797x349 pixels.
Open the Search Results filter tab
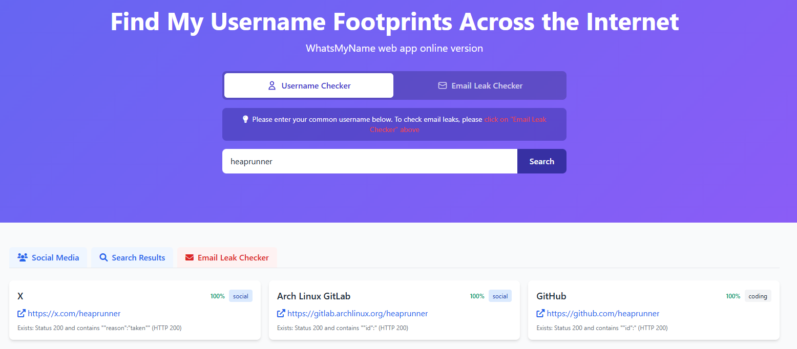pos(132,257)
